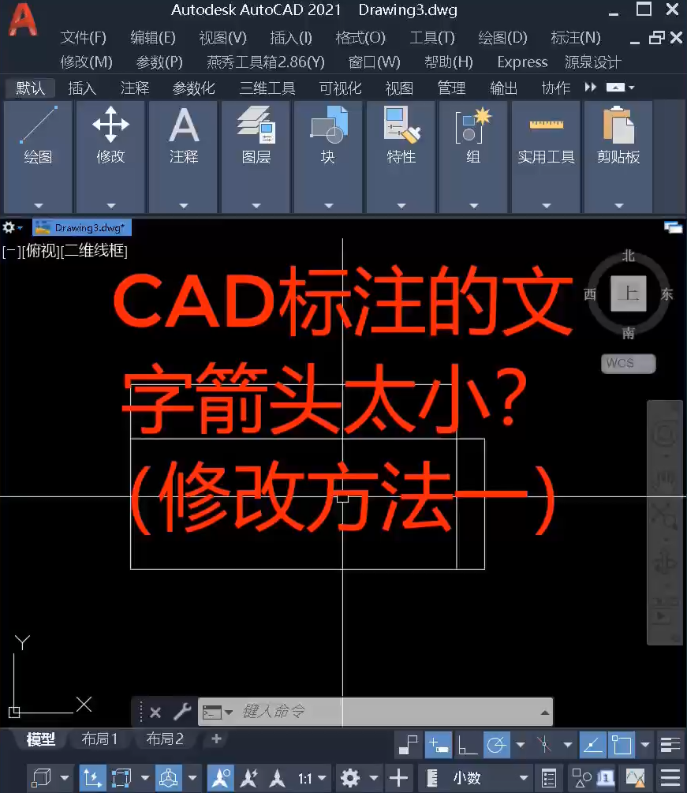Screen dimensions: 687x793
Task: Click the workspace switching gear icon
Action: [x=350, y=778]
